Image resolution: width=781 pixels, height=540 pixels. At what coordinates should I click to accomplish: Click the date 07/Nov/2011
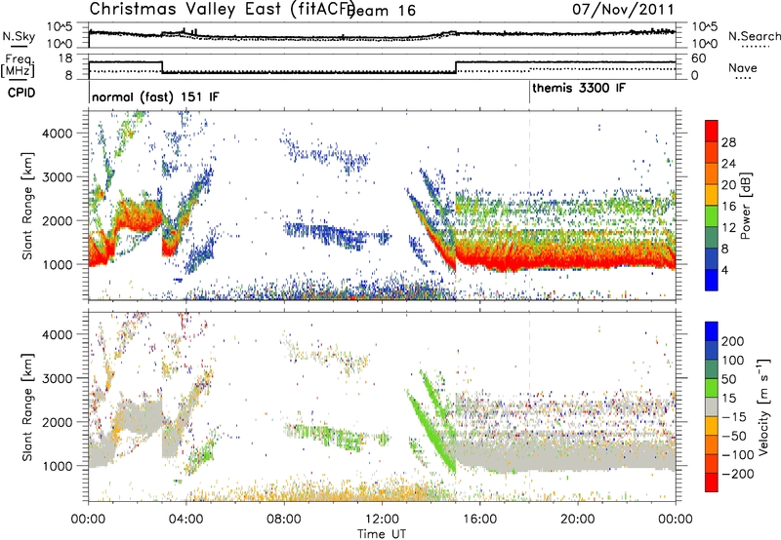coord(623,9)
